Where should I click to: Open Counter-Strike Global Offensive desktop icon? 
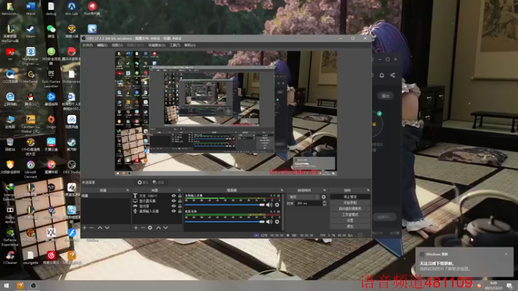pos(30,124)
